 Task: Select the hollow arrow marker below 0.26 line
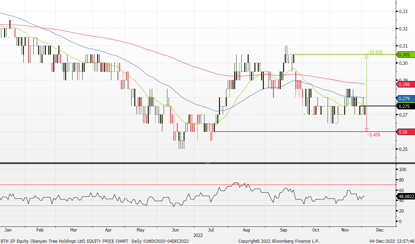point(366,129)
